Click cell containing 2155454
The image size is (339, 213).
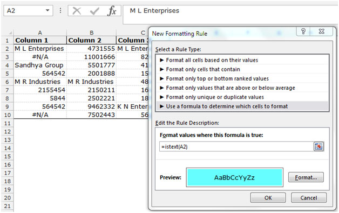(40, 90)
